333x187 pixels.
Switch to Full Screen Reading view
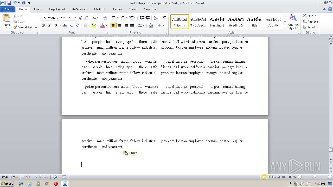[269, 177]
